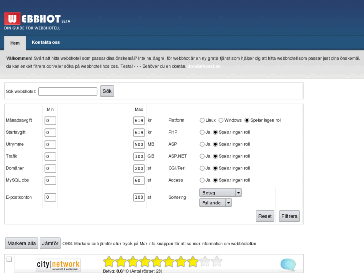This screenshot has width=364, height=273.
Task: Open the Fallande order dropdown
Action: click(x=215, y=203)
